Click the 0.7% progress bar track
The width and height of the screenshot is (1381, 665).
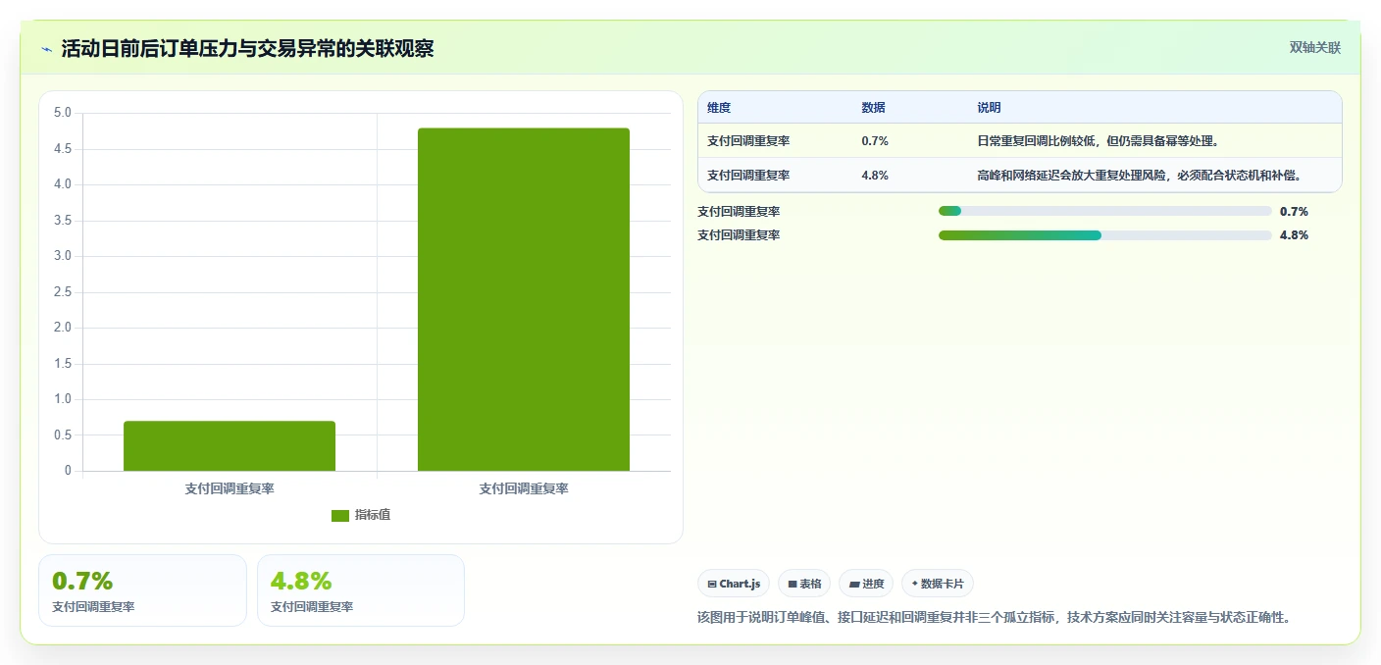click(1104, 211)
